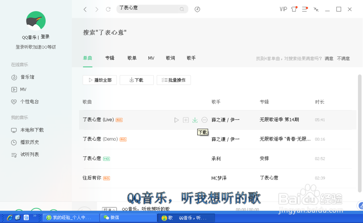
Task: Open more options for 了表心意 (Live)
Action: [204, 120]
